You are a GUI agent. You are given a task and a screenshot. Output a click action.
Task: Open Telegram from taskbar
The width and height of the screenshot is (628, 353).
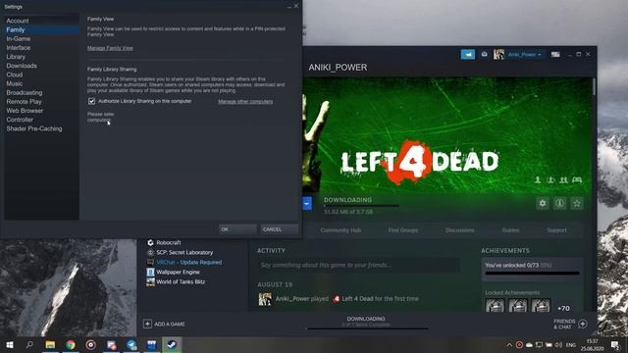point(131,344)
